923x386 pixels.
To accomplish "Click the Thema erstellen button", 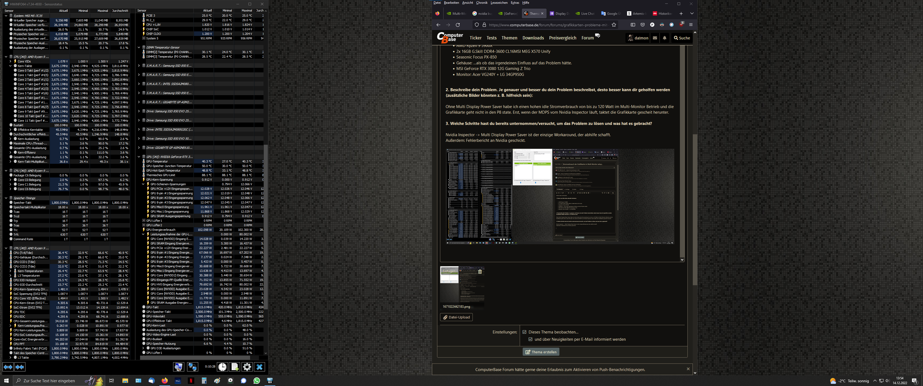I will point(541,352).
